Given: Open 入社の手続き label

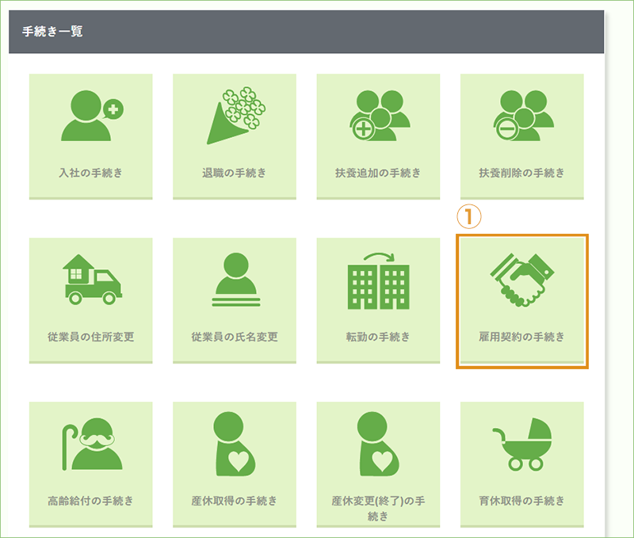Looking at the screenshot, I should pyautogui.click(x=90, y=173).
